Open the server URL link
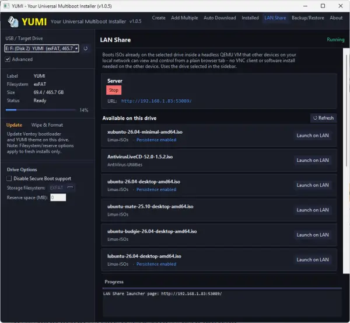Image resolution: width=350 pixels, height=323 pixels. 156,101
